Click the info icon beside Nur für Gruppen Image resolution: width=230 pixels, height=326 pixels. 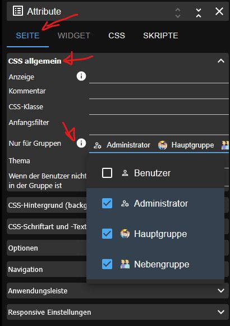click(x=81, y=143)
